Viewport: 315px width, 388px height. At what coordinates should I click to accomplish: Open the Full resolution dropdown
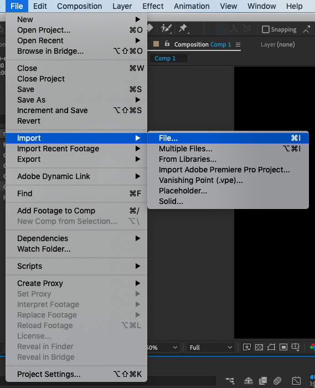pos(210,348)
